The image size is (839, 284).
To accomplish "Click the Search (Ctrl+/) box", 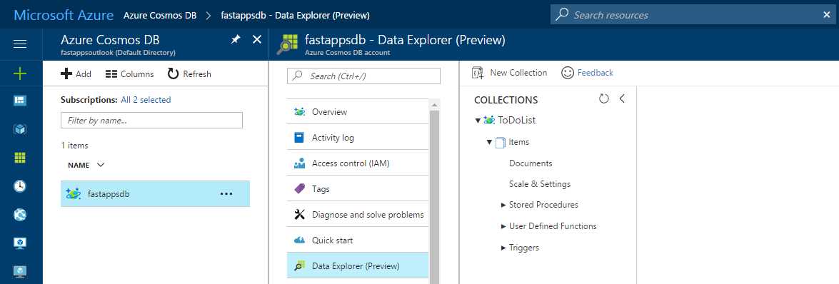I will click(364, 76).
